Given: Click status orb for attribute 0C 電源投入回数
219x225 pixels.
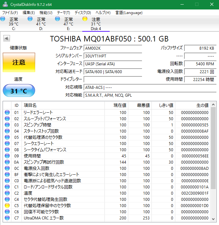Looking at the screenshot, I should tap(7, 168).
